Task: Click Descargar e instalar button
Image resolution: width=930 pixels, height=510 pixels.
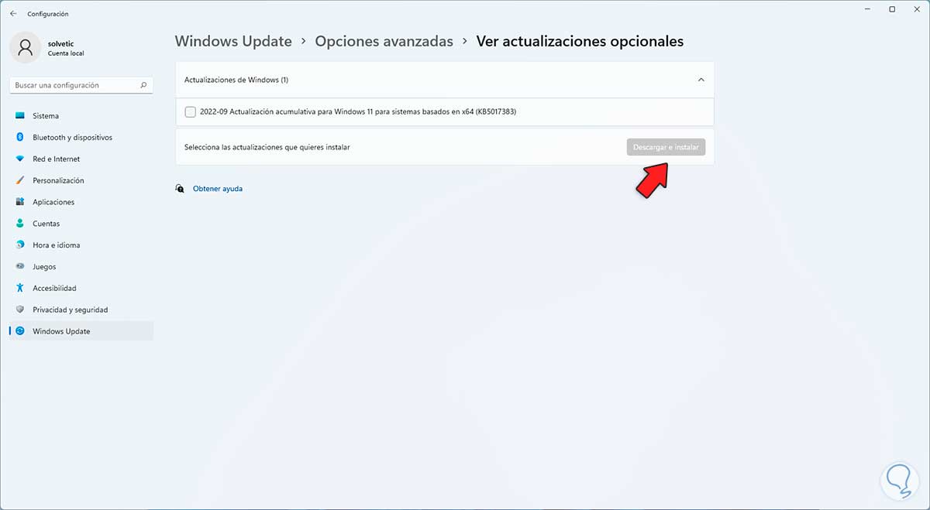Action: click(x=666, y=147)
